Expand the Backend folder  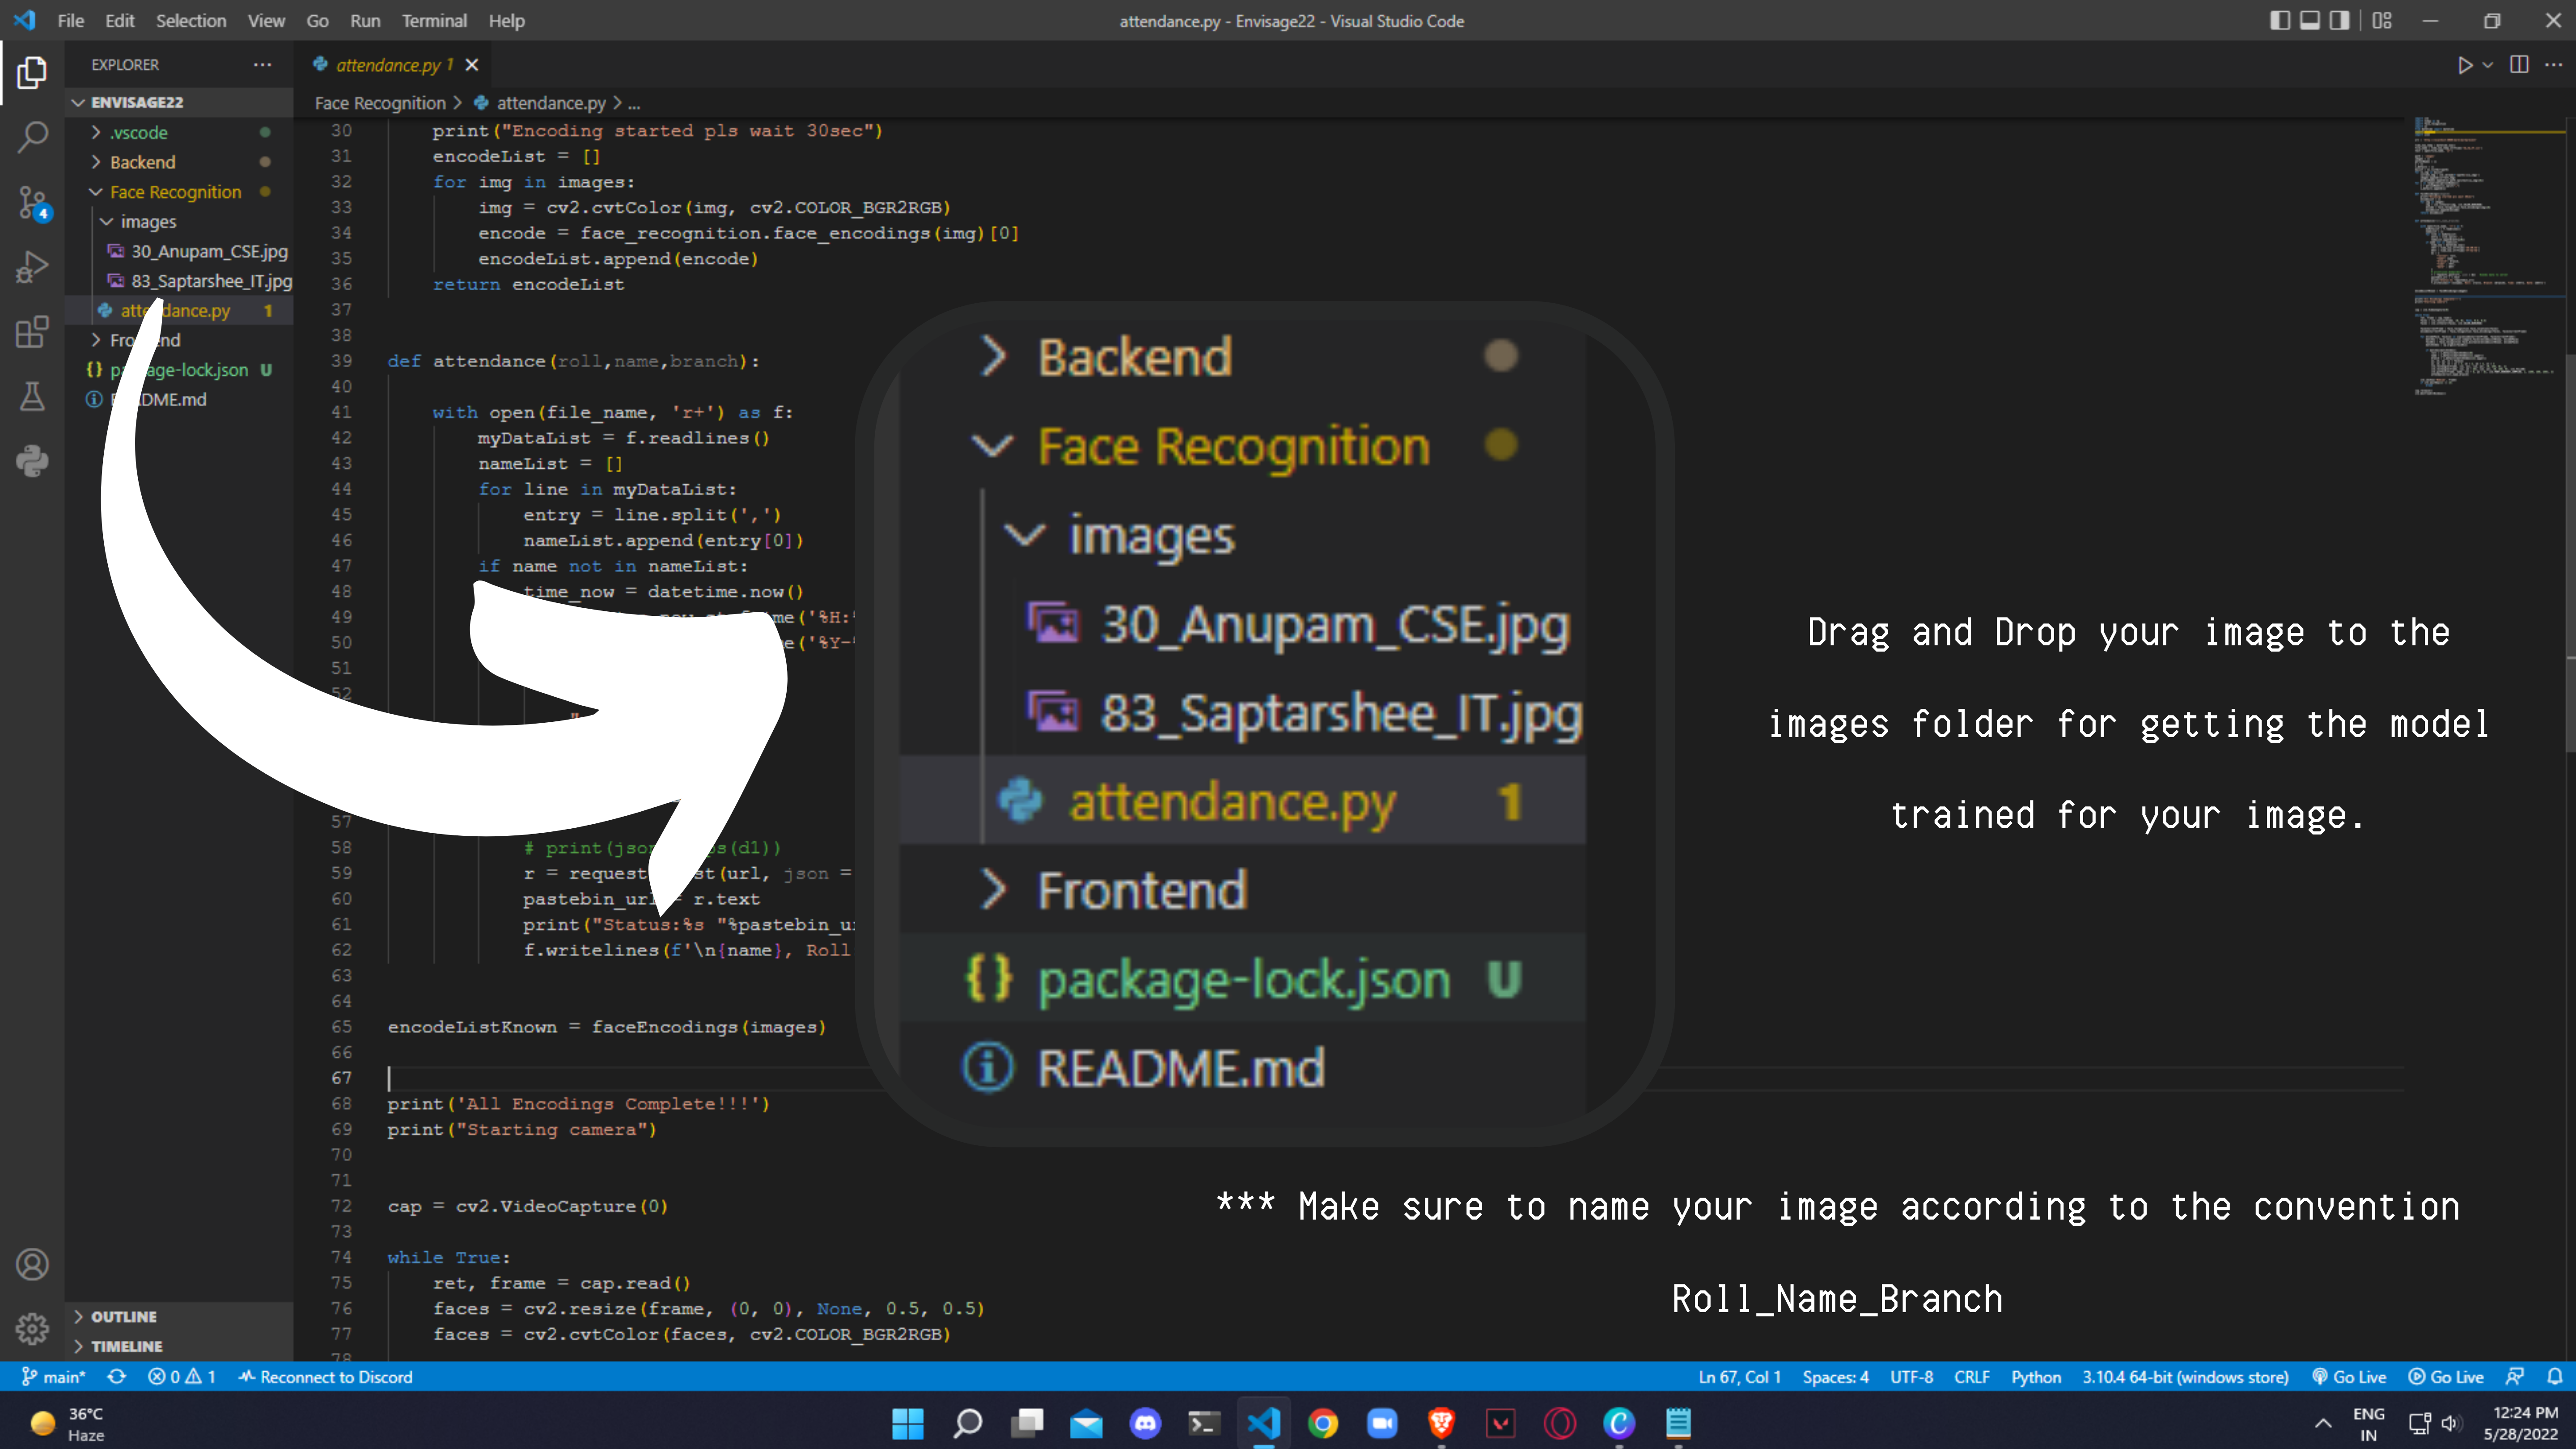click(x=142, y=162)
